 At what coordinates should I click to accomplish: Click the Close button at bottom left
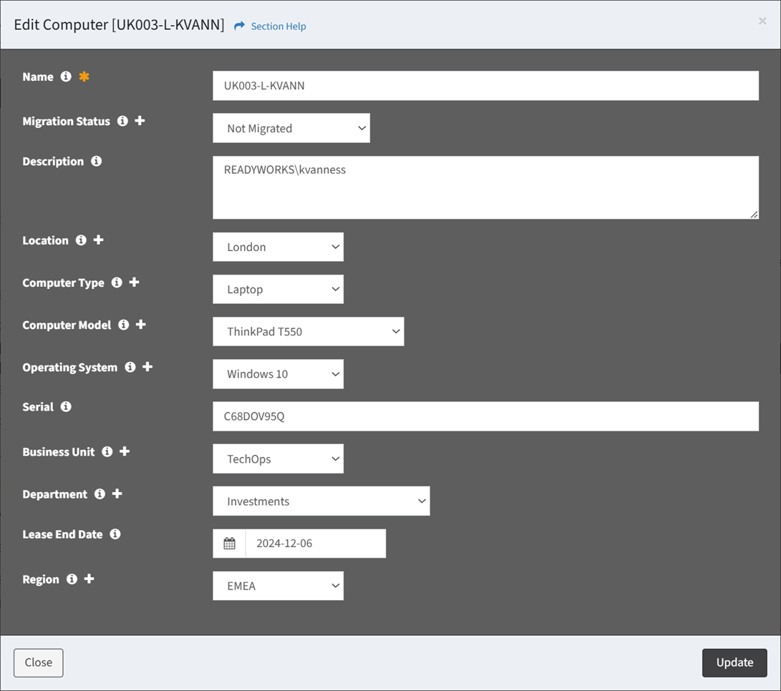pos(39,662)
